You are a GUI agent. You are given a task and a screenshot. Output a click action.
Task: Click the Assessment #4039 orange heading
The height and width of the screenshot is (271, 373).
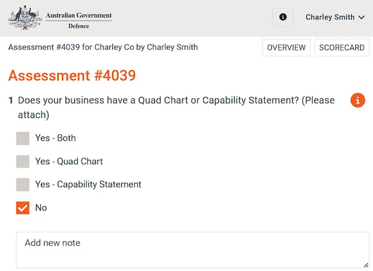point(72,76)
